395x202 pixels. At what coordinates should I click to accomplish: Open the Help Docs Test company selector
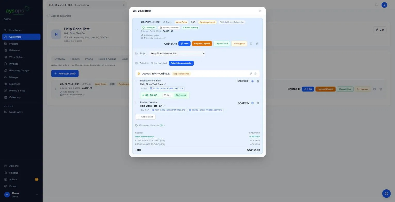pos(86,5)
